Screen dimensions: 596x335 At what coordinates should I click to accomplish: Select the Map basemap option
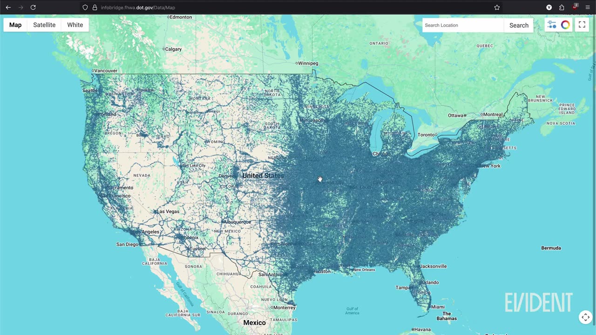[x=15, y=25]
